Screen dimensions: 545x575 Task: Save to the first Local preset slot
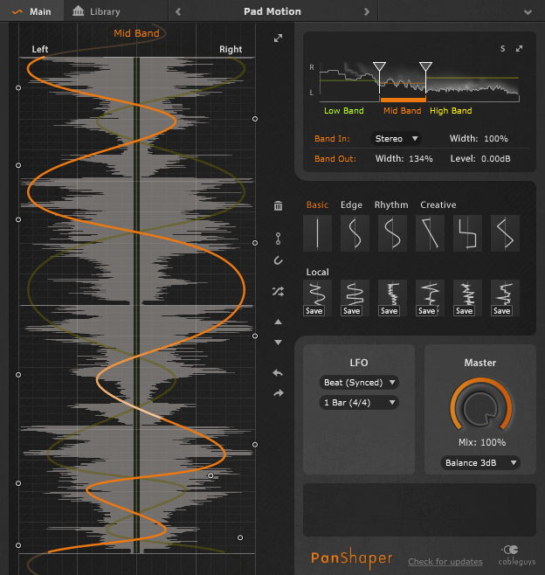point(314,311)
